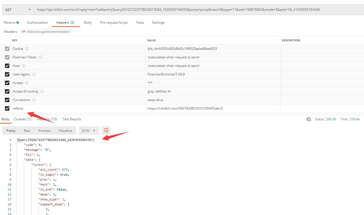
Task: Click the info icon beside the Host header
Action: click(23, 66)
